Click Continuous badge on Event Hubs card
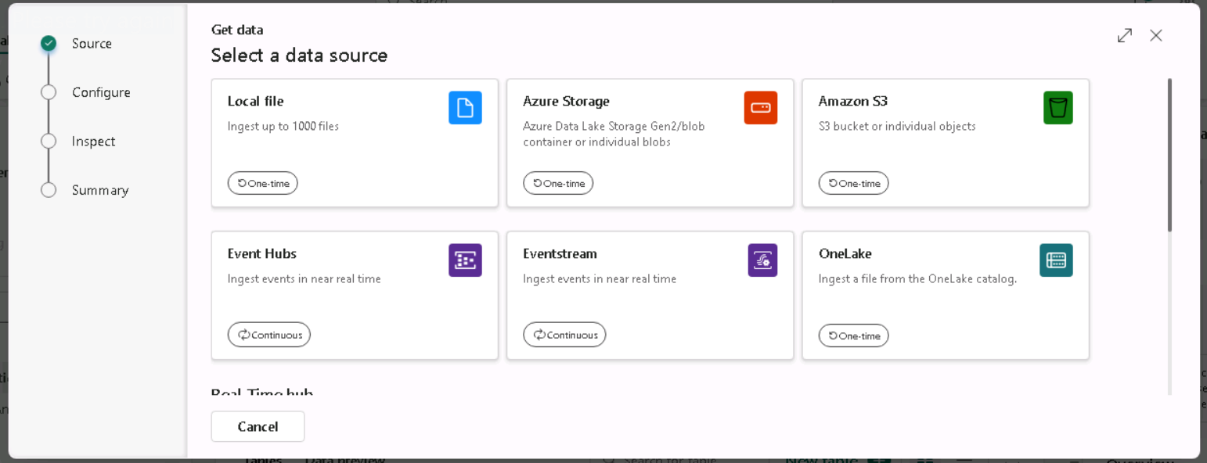 pyautogui.click(x=269, y=335)
